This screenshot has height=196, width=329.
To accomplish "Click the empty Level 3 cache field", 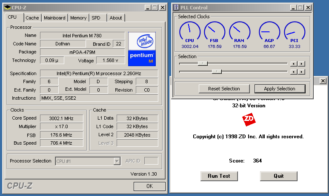I will pyautogui.click(x=137, y=143).
